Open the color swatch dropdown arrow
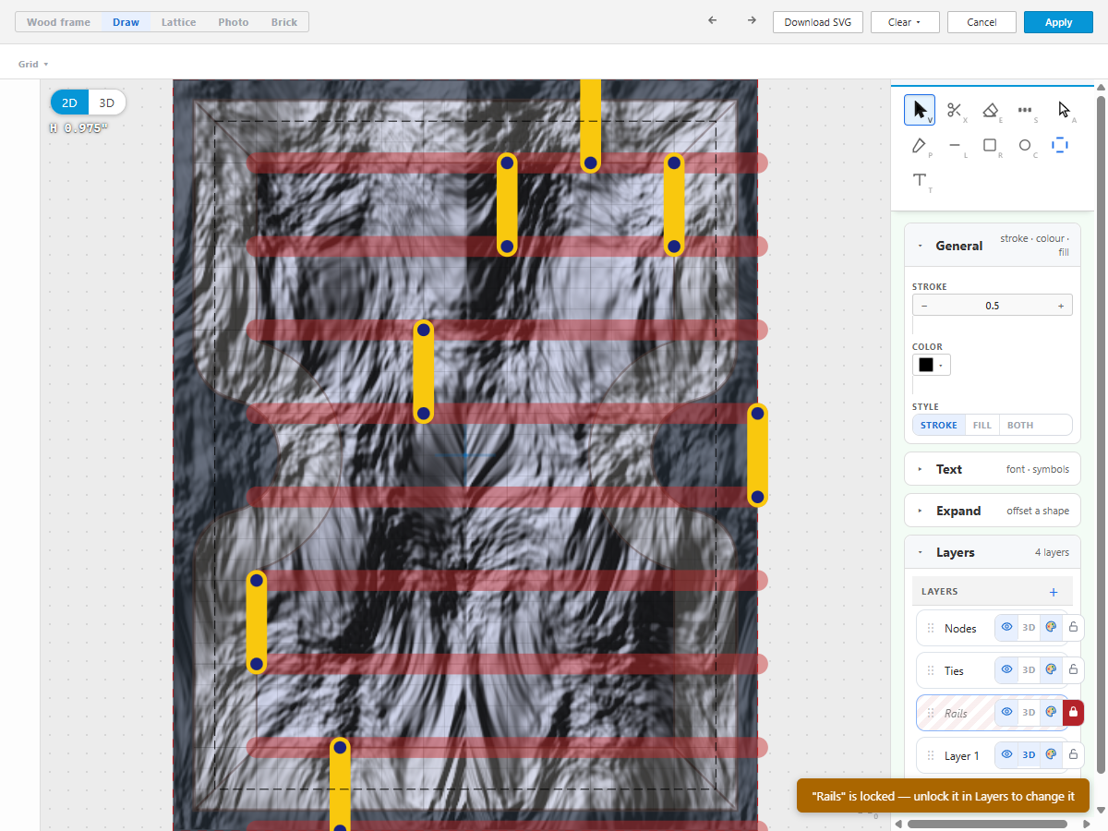Viewport: 1108px width, 831px height. (x=941, y=366)
